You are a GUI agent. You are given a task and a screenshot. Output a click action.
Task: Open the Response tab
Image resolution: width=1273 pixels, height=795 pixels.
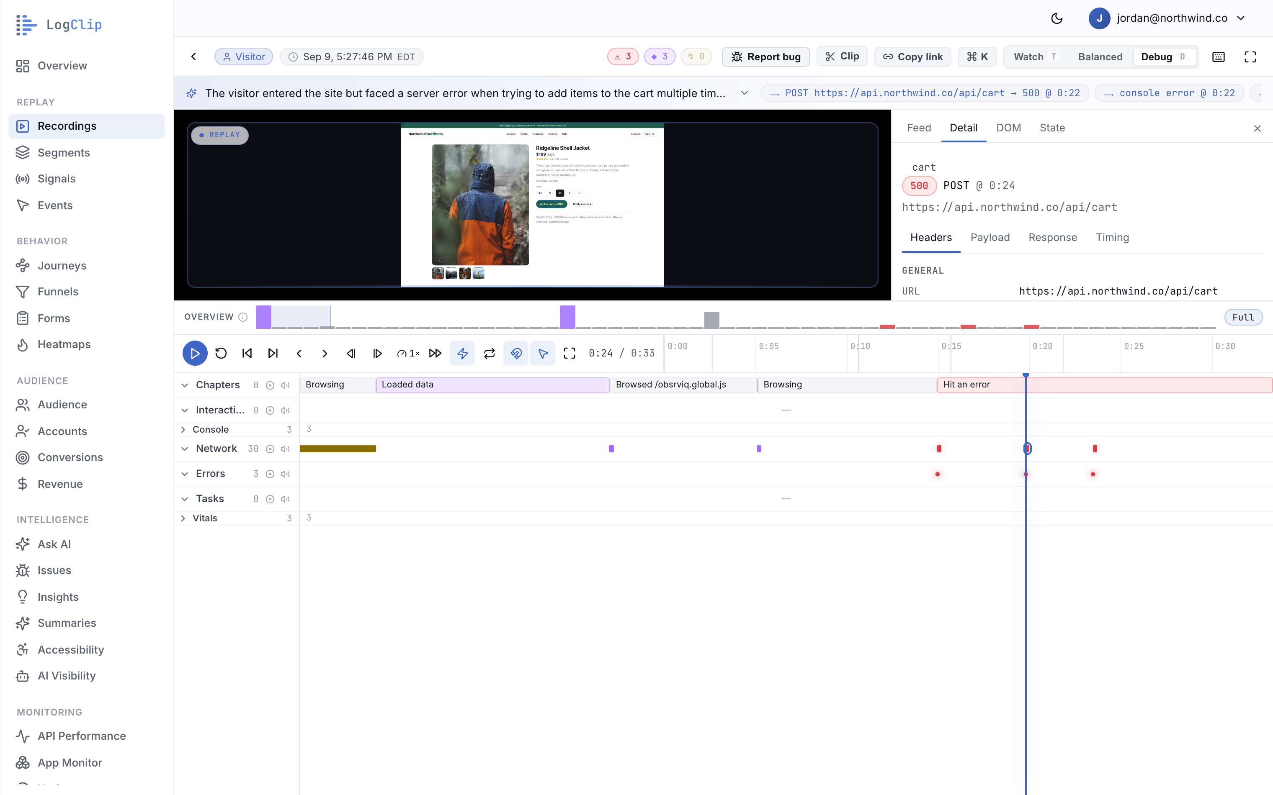pos(1053,238)
